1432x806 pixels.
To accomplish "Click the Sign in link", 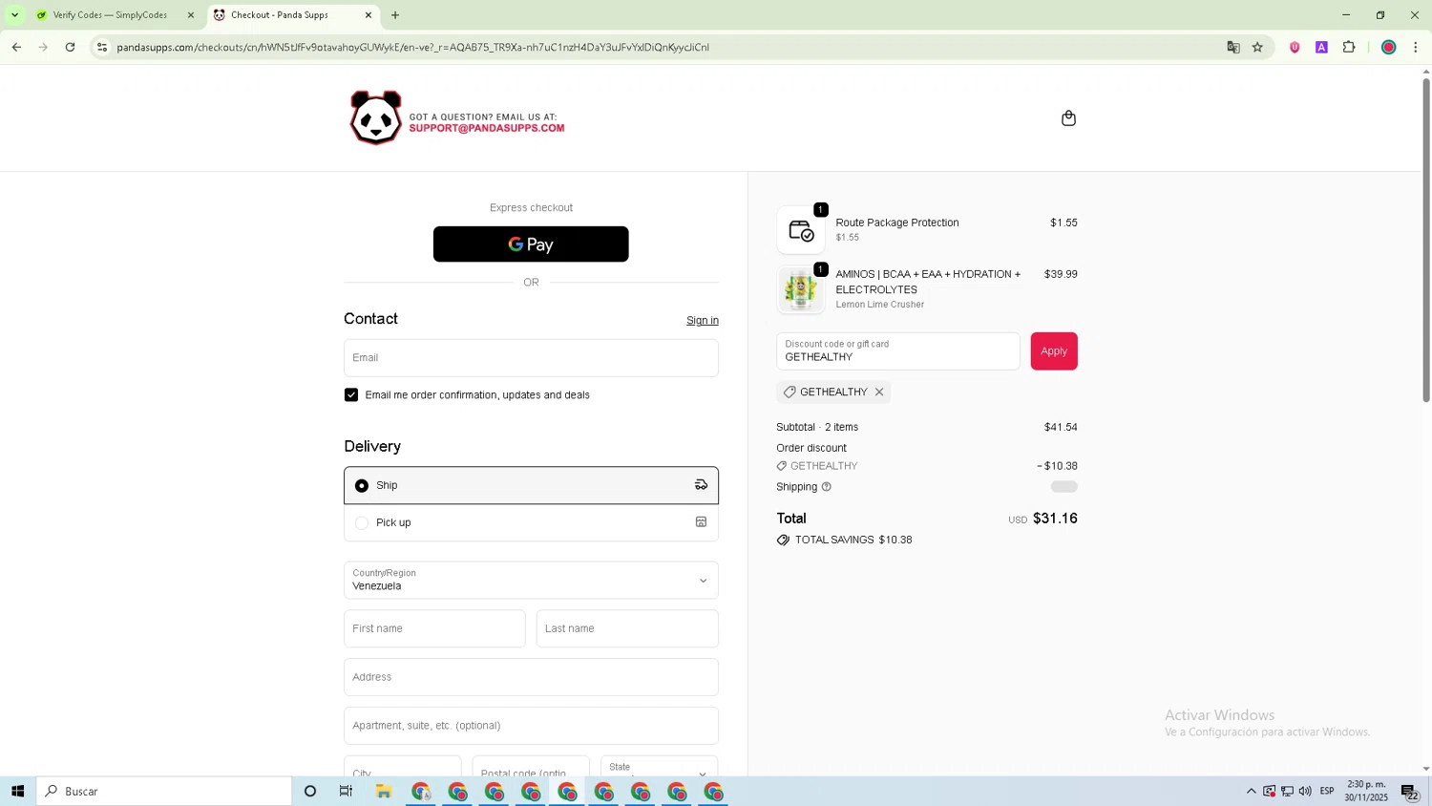I will point(703,321).
